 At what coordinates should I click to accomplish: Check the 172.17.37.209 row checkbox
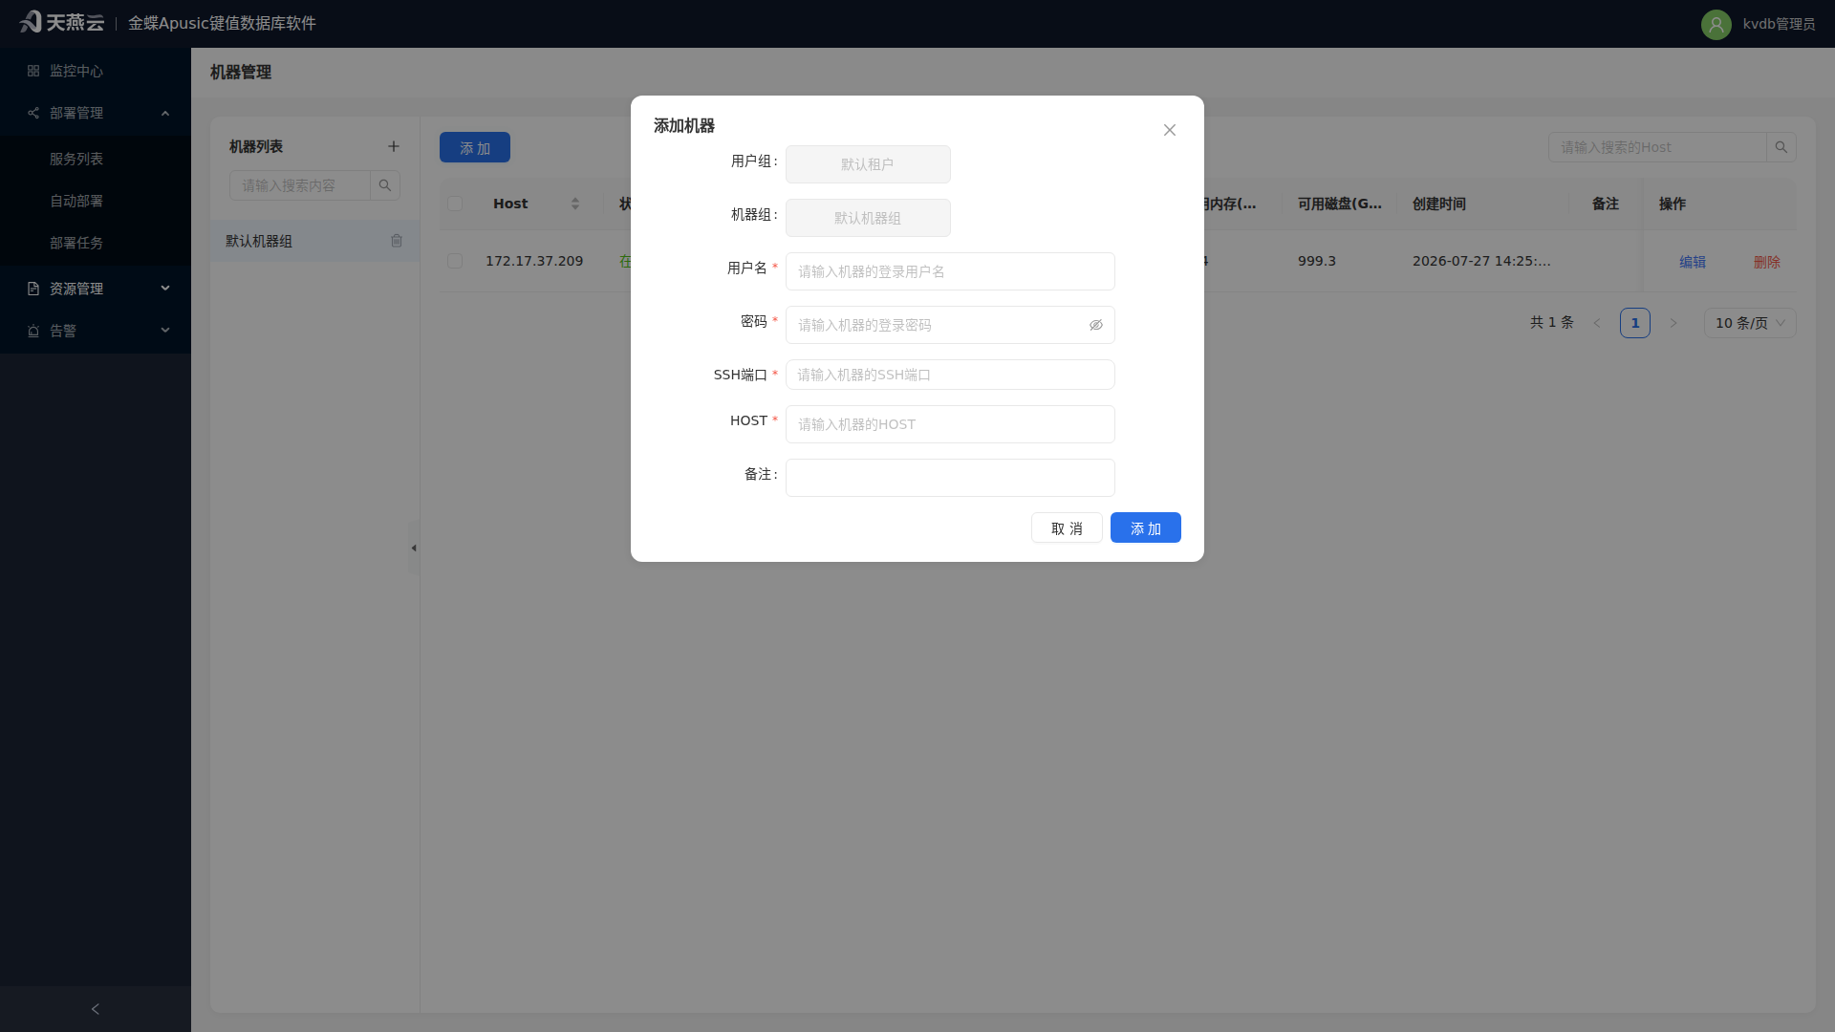(455, 261)
